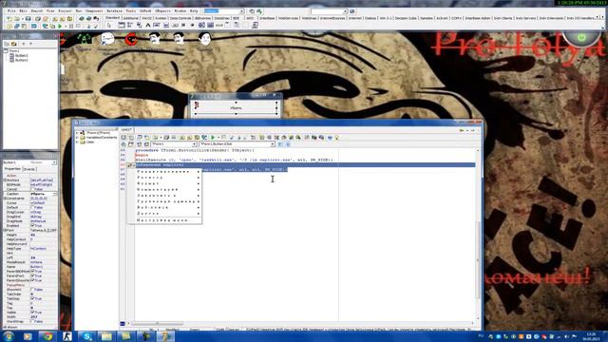Toggle the ParentFont property checkbox

32,275
